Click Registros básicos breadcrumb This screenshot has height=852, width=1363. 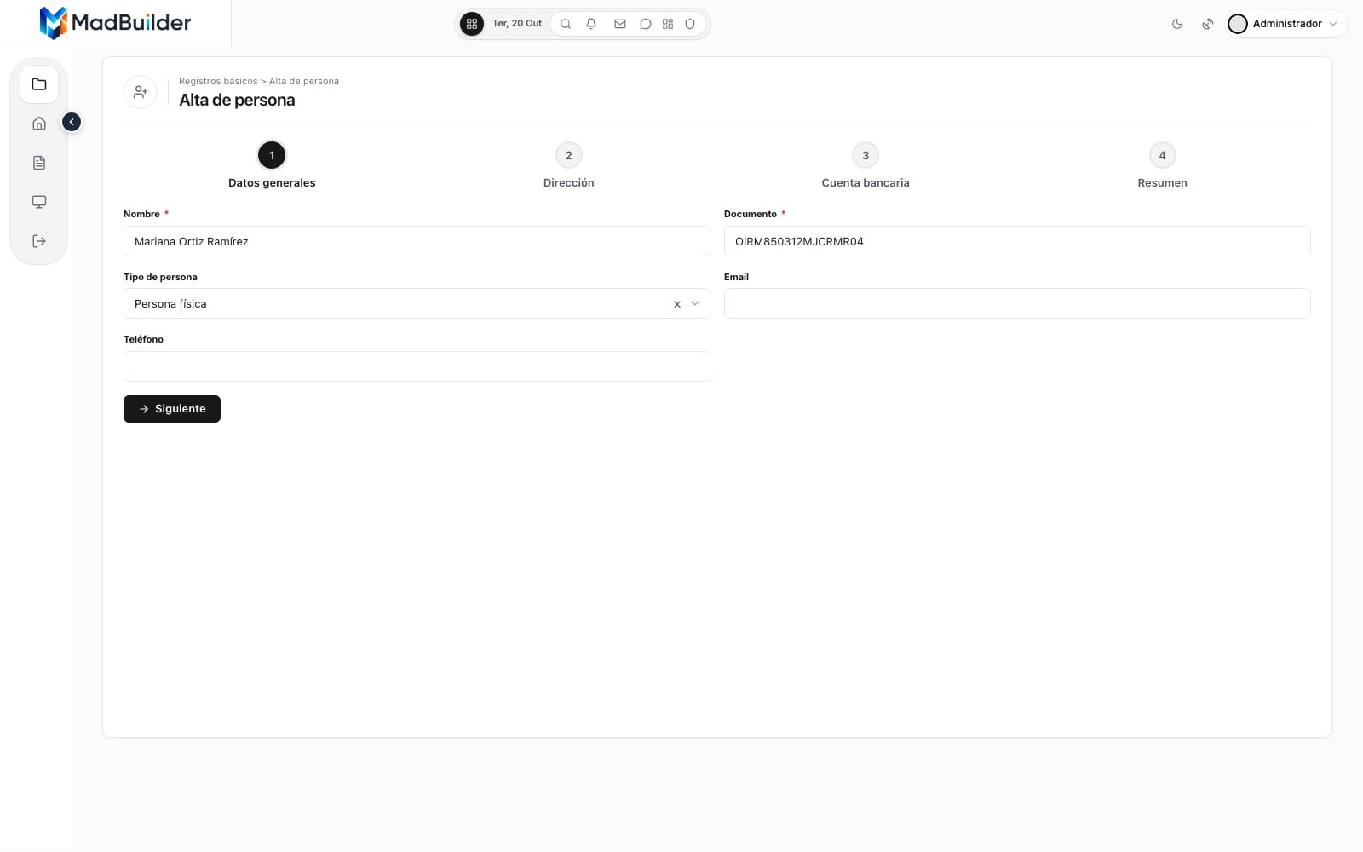point(218,81)
